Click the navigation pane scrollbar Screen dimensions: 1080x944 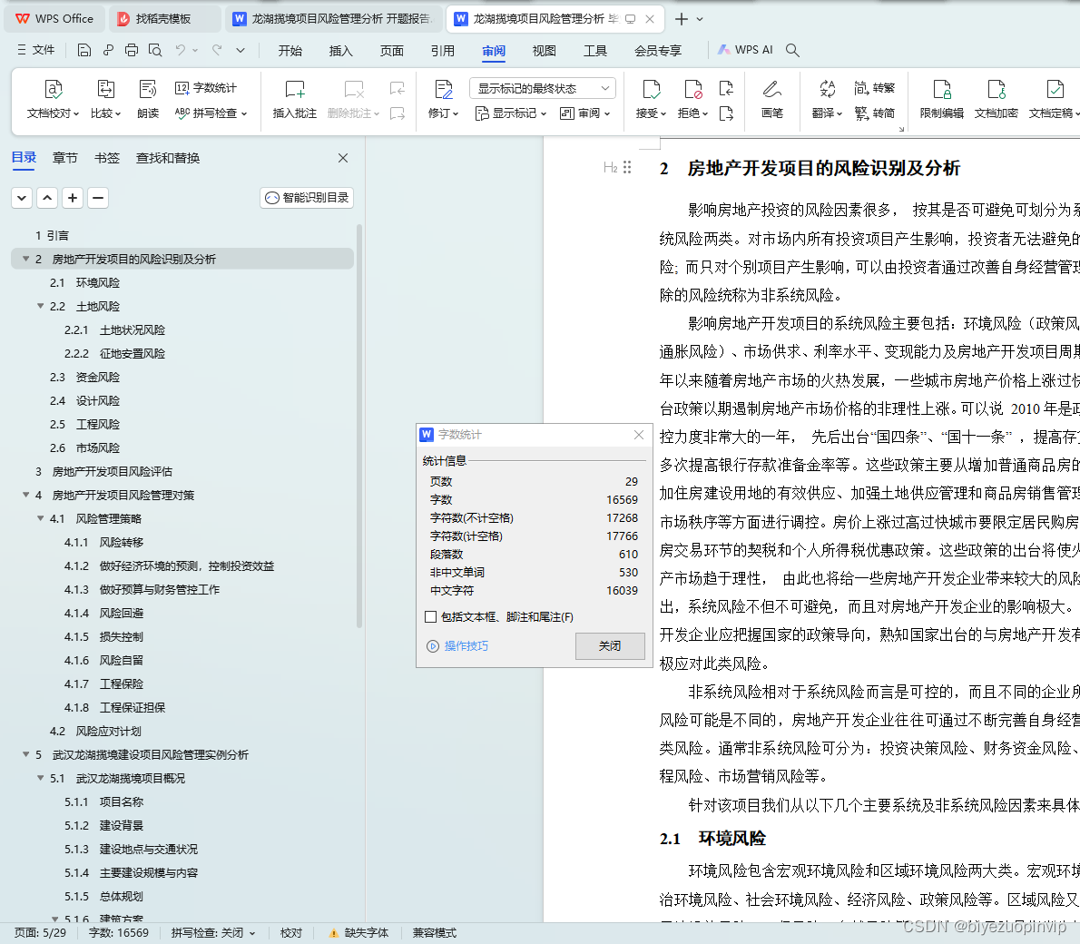(358, 425)
